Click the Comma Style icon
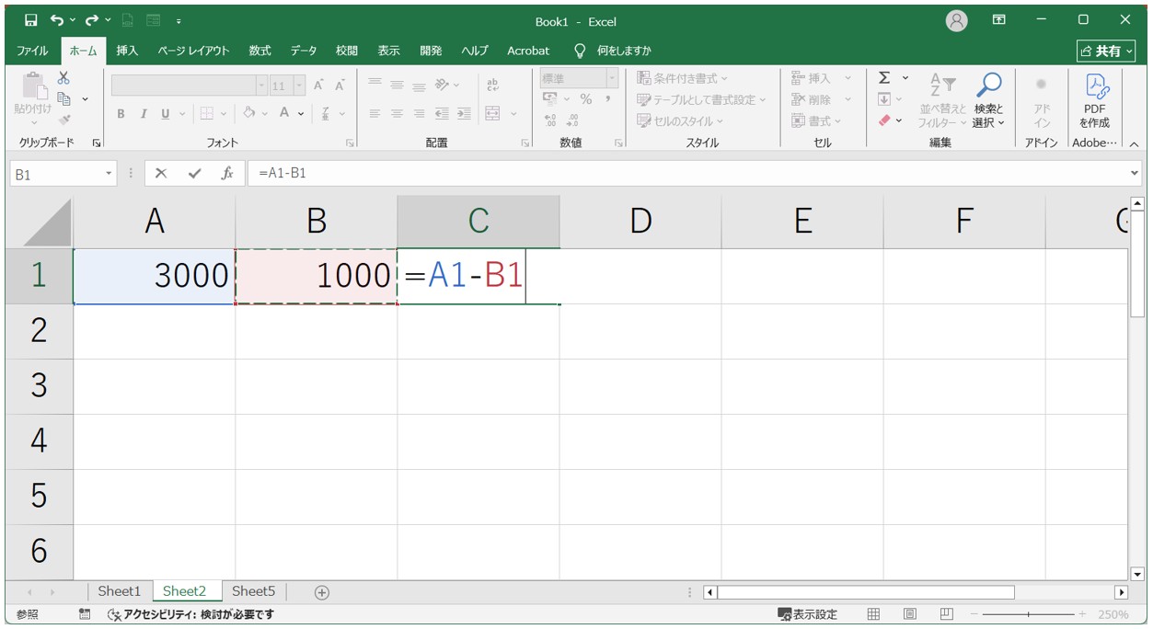1153x629 pixels. pyautogui.click(x=608, y=99)
